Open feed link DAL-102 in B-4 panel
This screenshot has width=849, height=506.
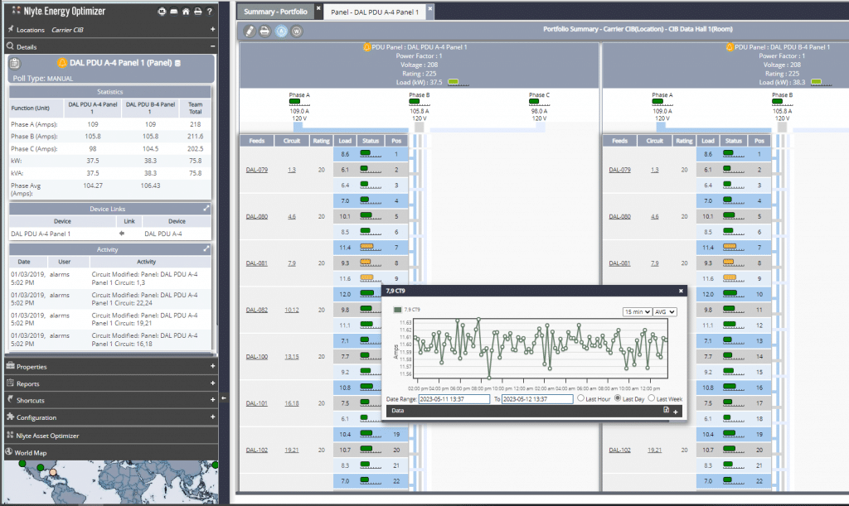point(619,450)
